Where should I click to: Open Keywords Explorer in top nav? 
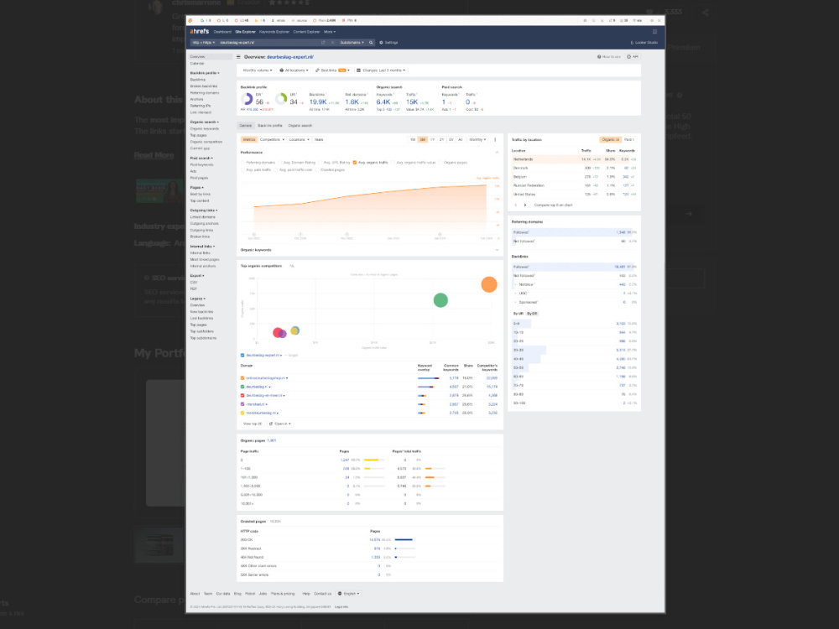click(x=274, y=32)
